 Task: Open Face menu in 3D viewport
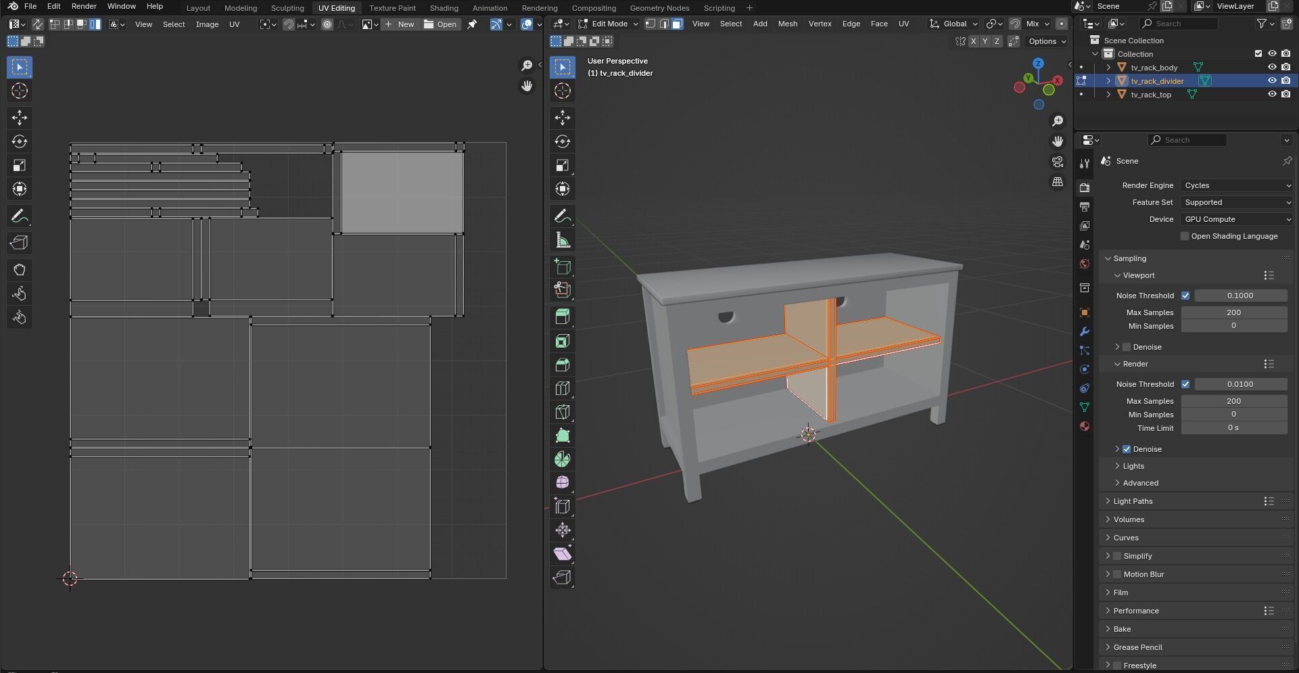(879, 24)
